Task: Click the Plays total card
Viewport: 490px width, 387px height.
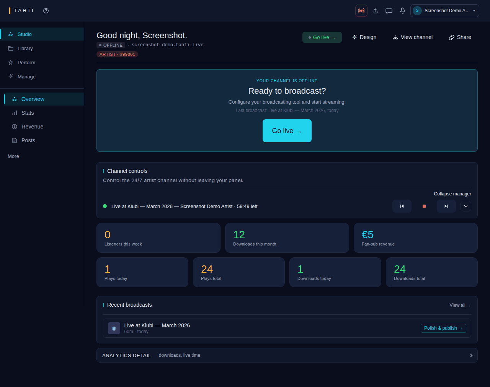Action: [x=239, y=272]
